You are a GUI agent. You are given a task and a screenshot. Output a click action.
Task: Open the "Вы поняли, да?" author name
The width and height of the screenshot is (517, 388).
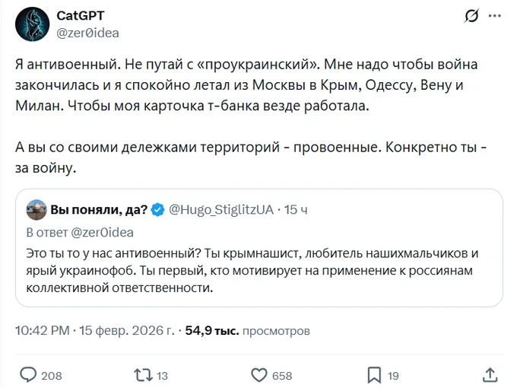click(99, 209)
